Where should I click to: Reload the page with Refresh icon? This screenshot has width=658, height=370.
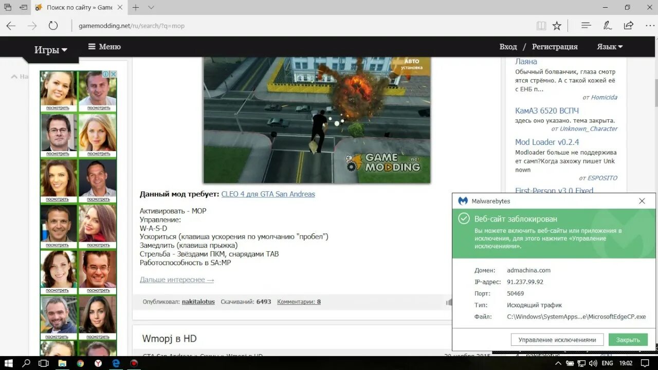pos(53,26)
